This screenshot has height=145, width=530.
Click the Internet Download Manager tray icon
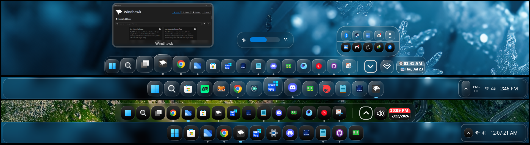(x=379, y=47)
